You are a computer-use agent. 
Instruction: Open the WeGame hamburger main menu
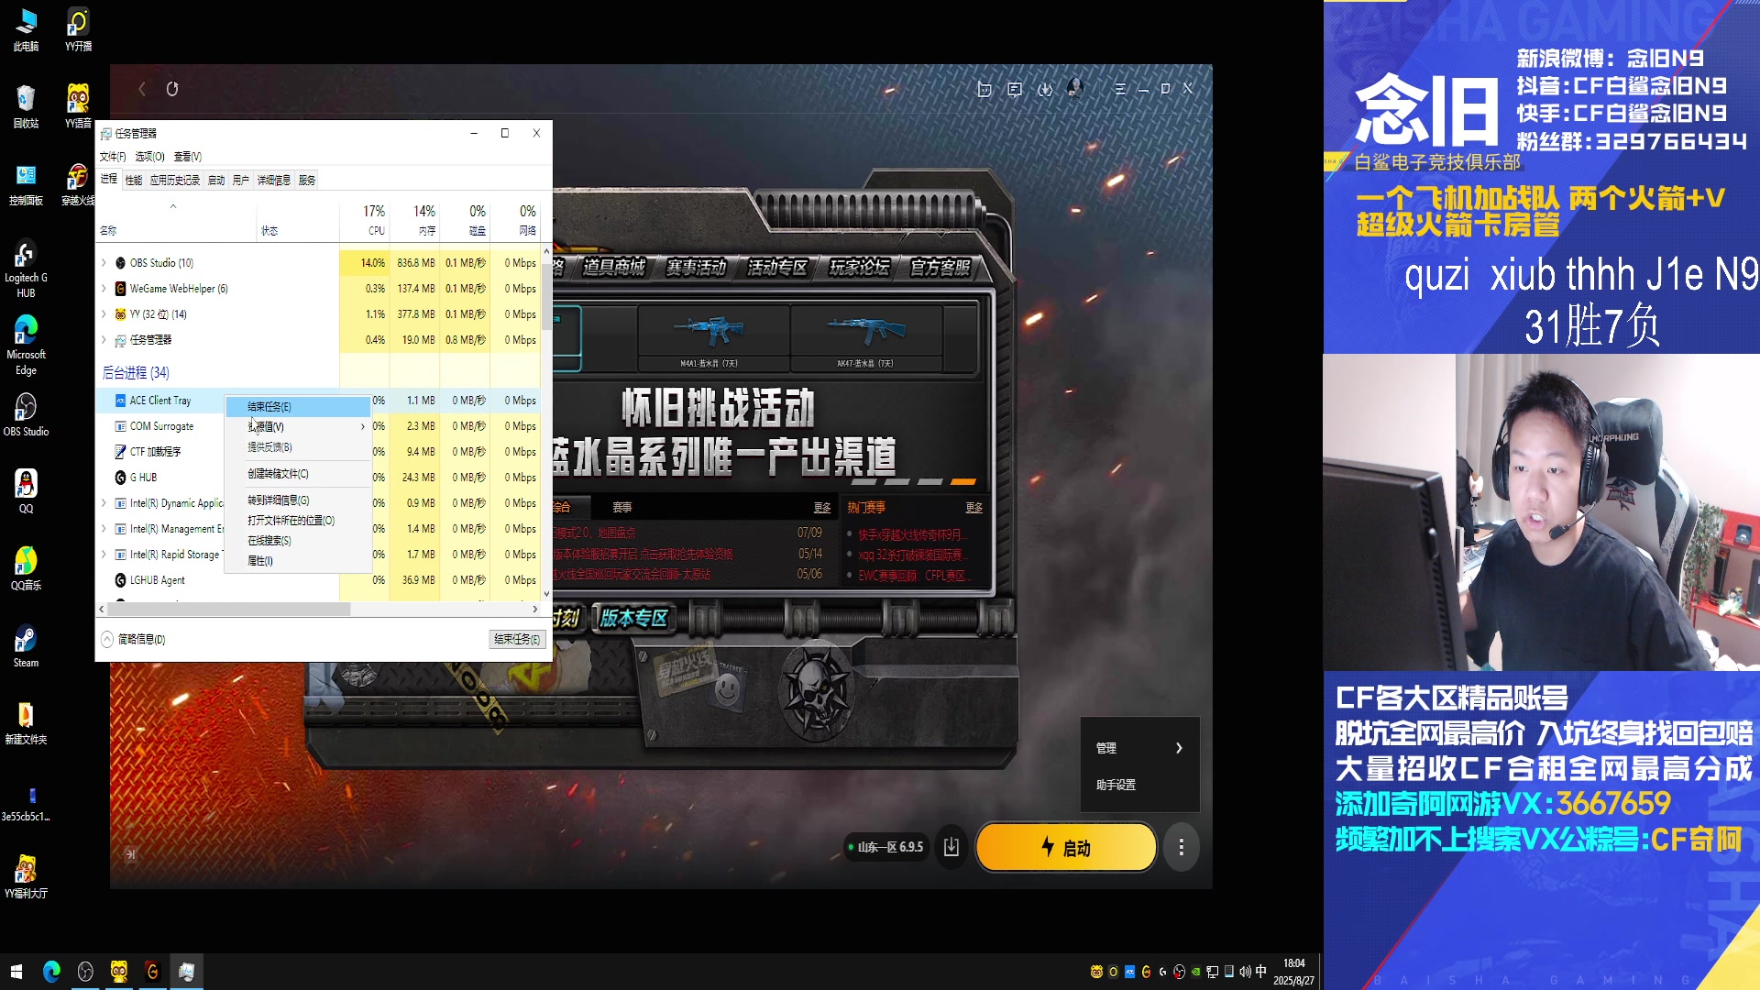click(1119, 89)
